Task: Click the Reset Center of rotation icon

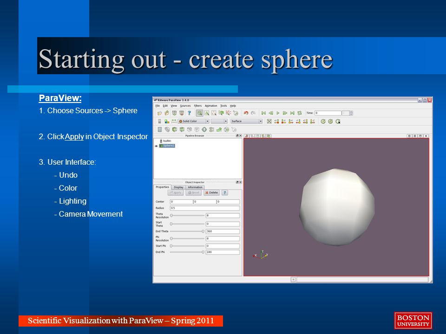Action: [x=330, y=121]
